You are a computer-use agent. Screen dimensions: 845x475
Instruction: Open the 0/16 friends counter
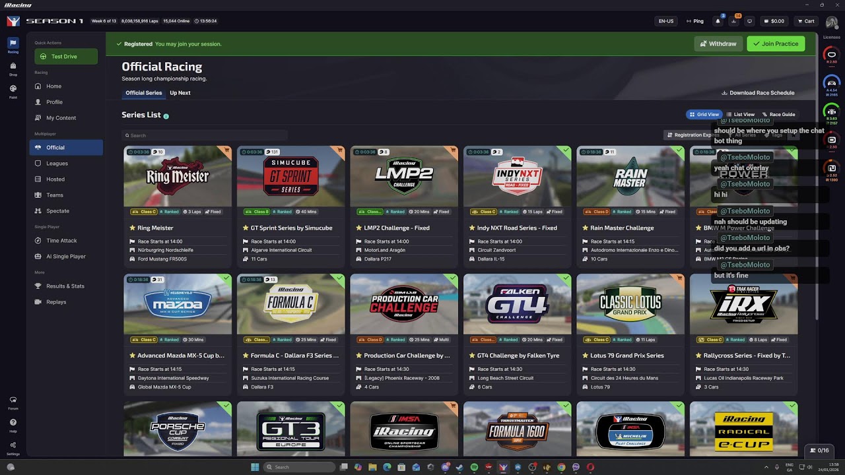(x=819, y=451)
